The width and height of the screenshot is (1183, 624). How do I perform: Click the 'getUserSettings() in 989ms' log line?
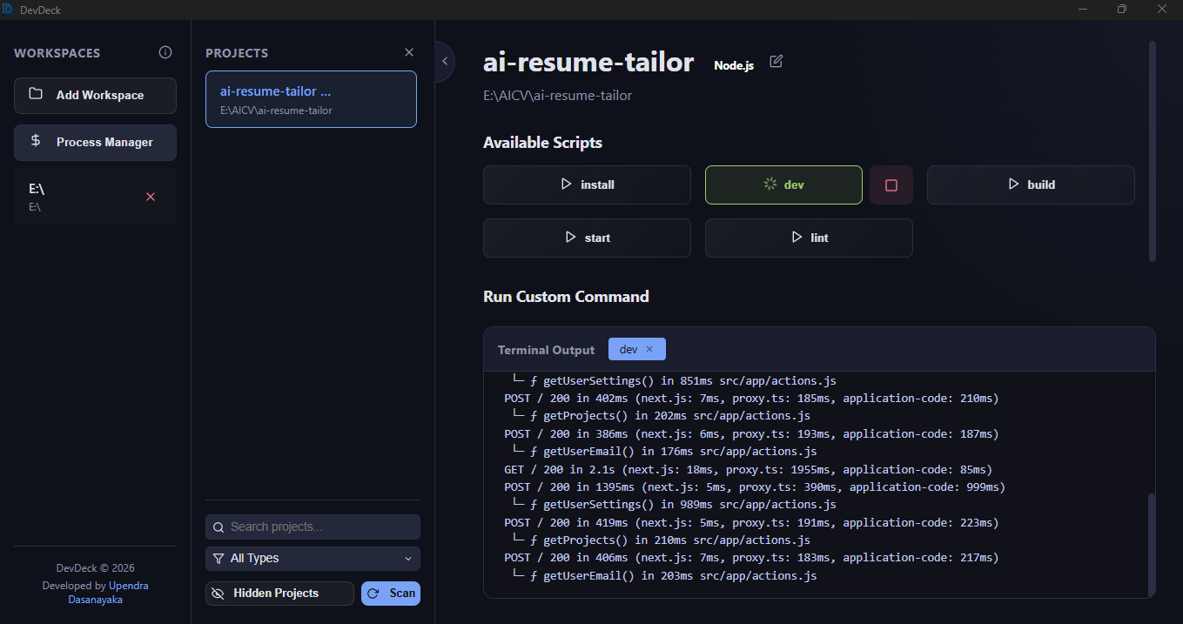(x=675, y=505)
